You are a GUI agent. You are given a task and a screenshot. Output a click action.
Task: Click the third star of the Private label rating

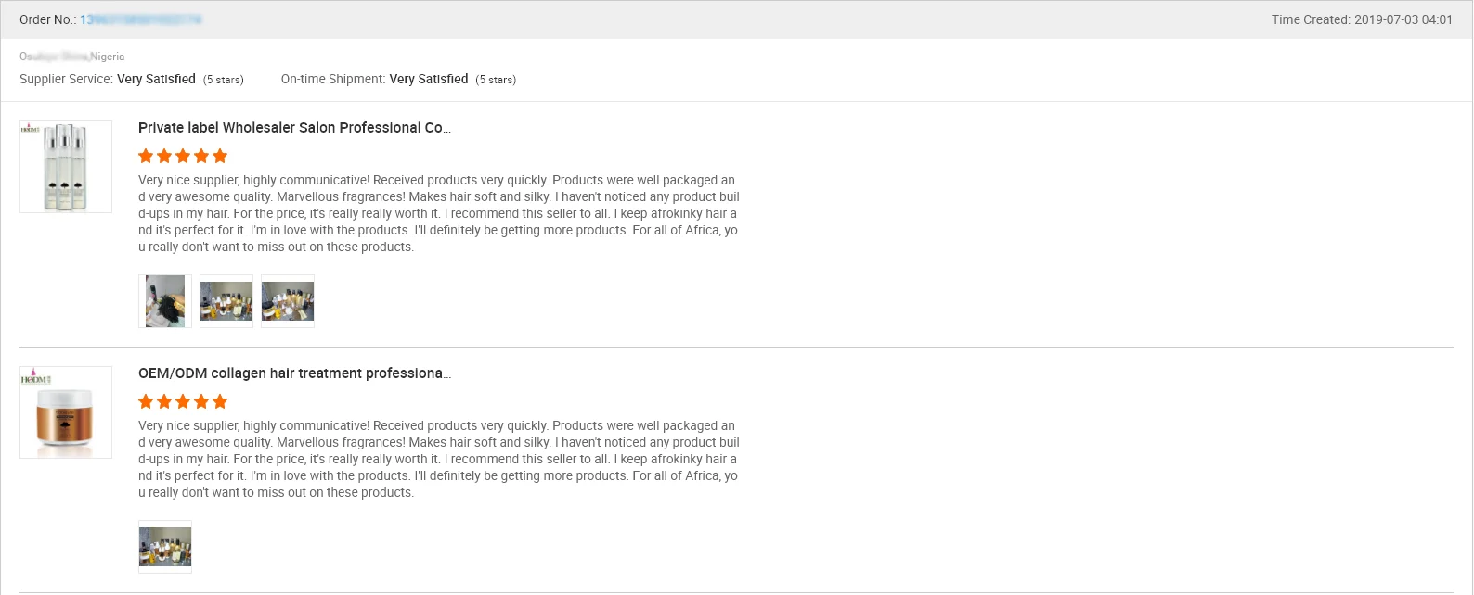[183, 157]
